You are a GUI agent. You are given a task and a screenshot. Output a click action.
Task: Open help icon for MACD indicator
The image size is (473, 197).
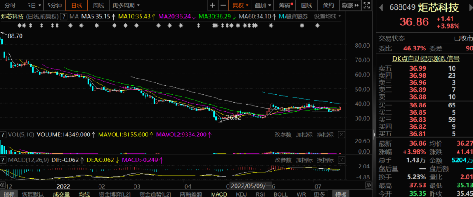tap(3, 160)
